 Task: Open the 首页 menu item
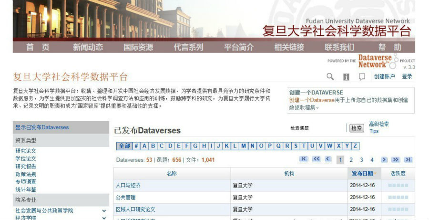point(38,47)
